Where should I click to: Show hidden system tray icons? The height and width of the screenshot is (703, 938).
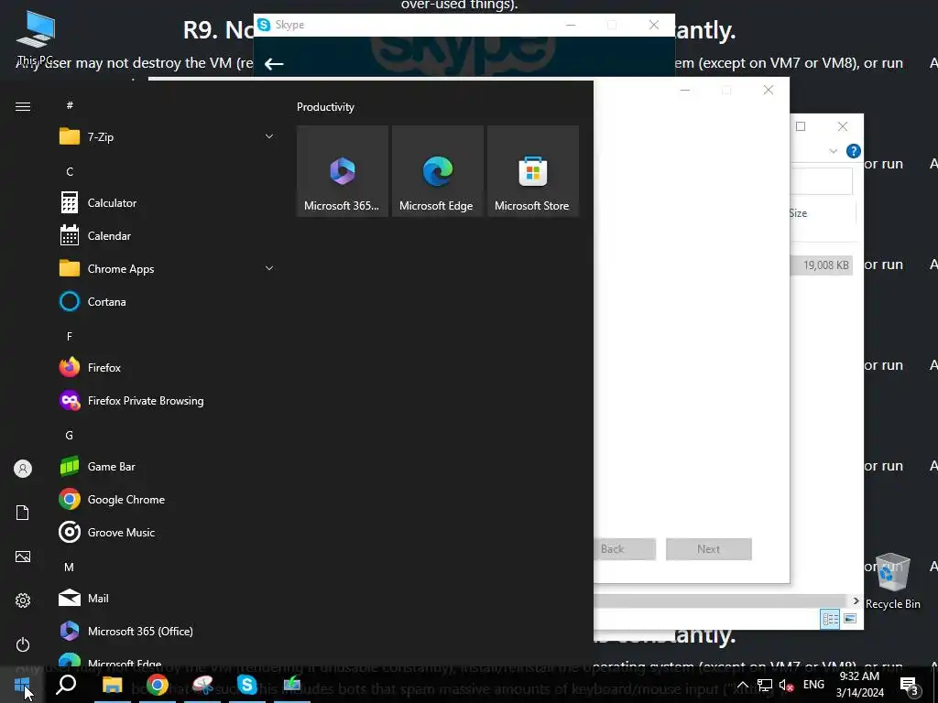(742, 685)
